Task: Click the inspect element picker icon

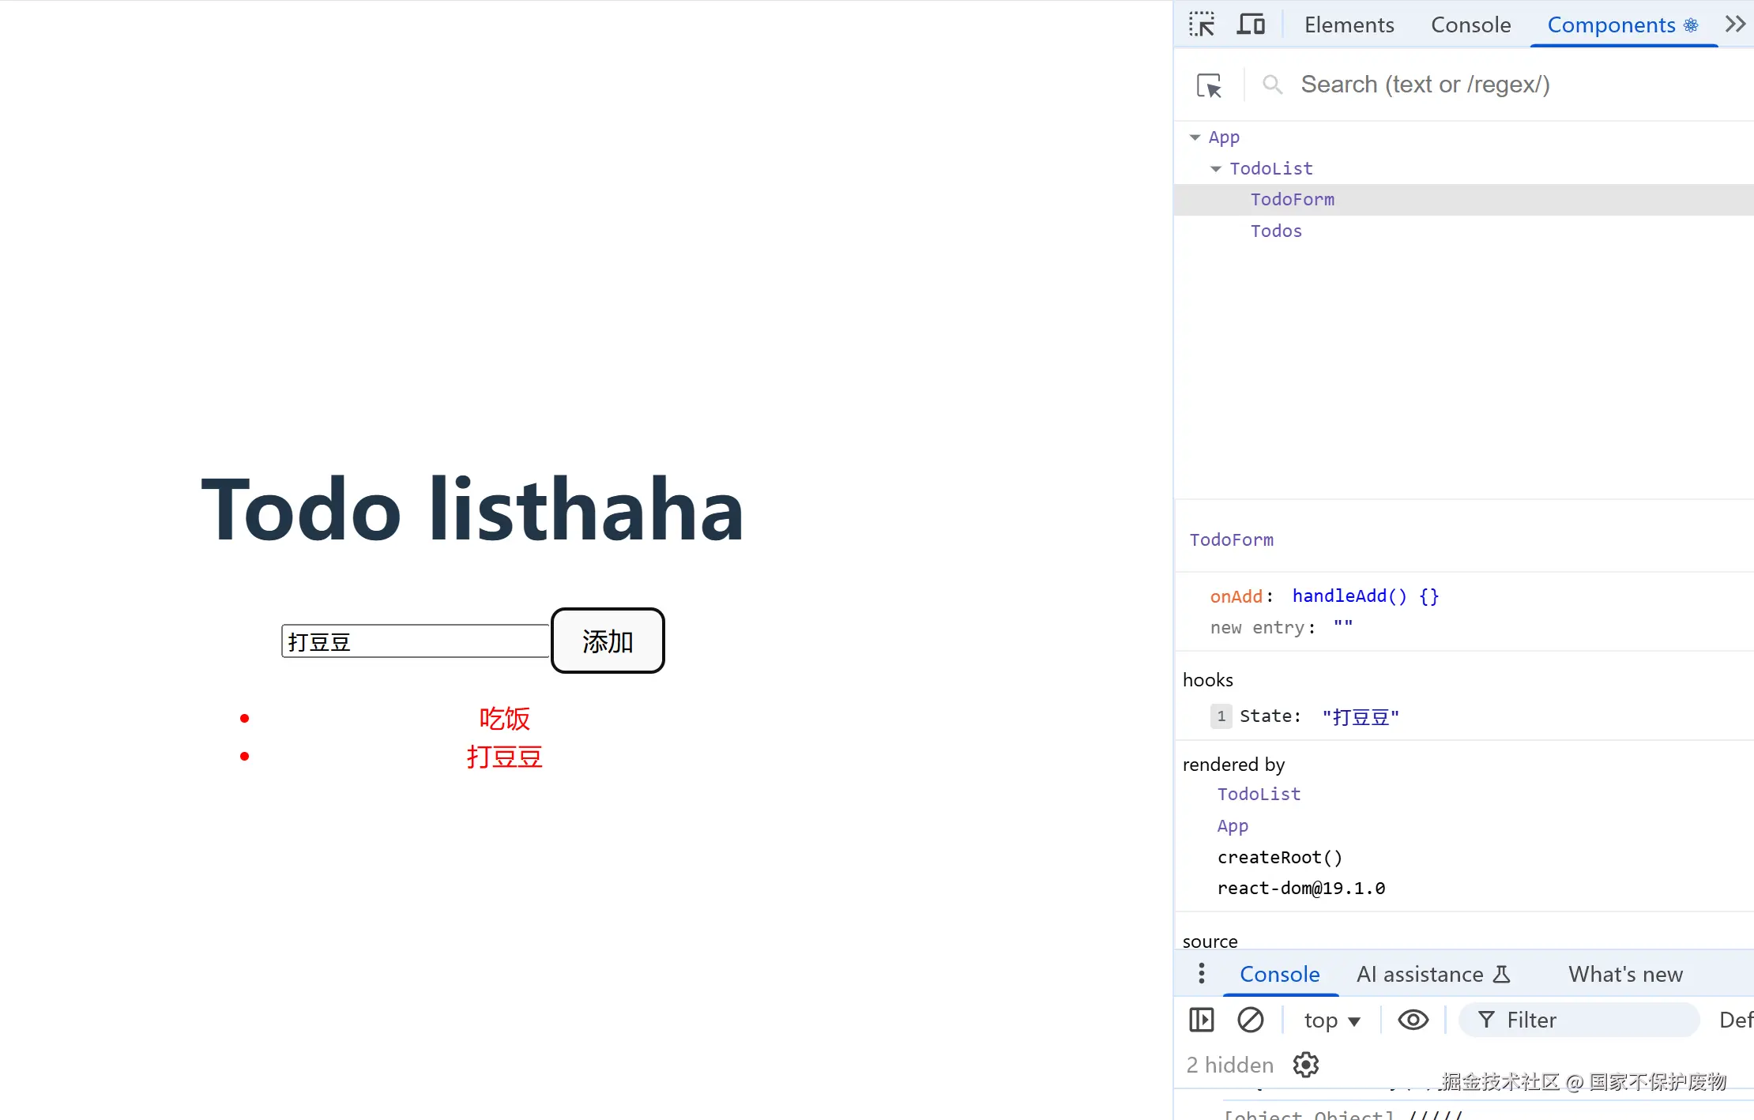Action: tap(1202, 24)
